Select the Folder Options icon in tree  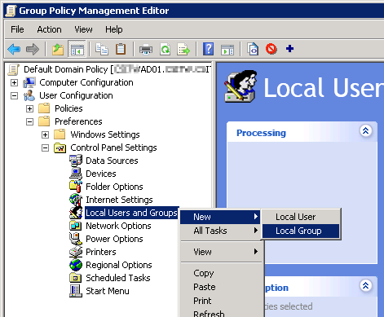click(x=76, y=187)
